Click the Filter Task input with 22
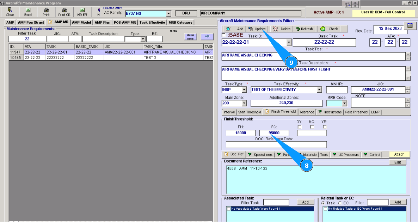Image resolution: width=418 pixels, height=222 pixels. coord(27,39)
